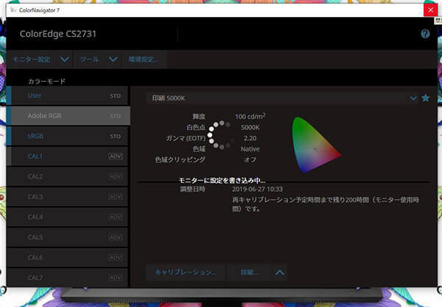Collapse details with the up chevron button
The width and height of the screenshot is (442, 307).
pos(280,272)
